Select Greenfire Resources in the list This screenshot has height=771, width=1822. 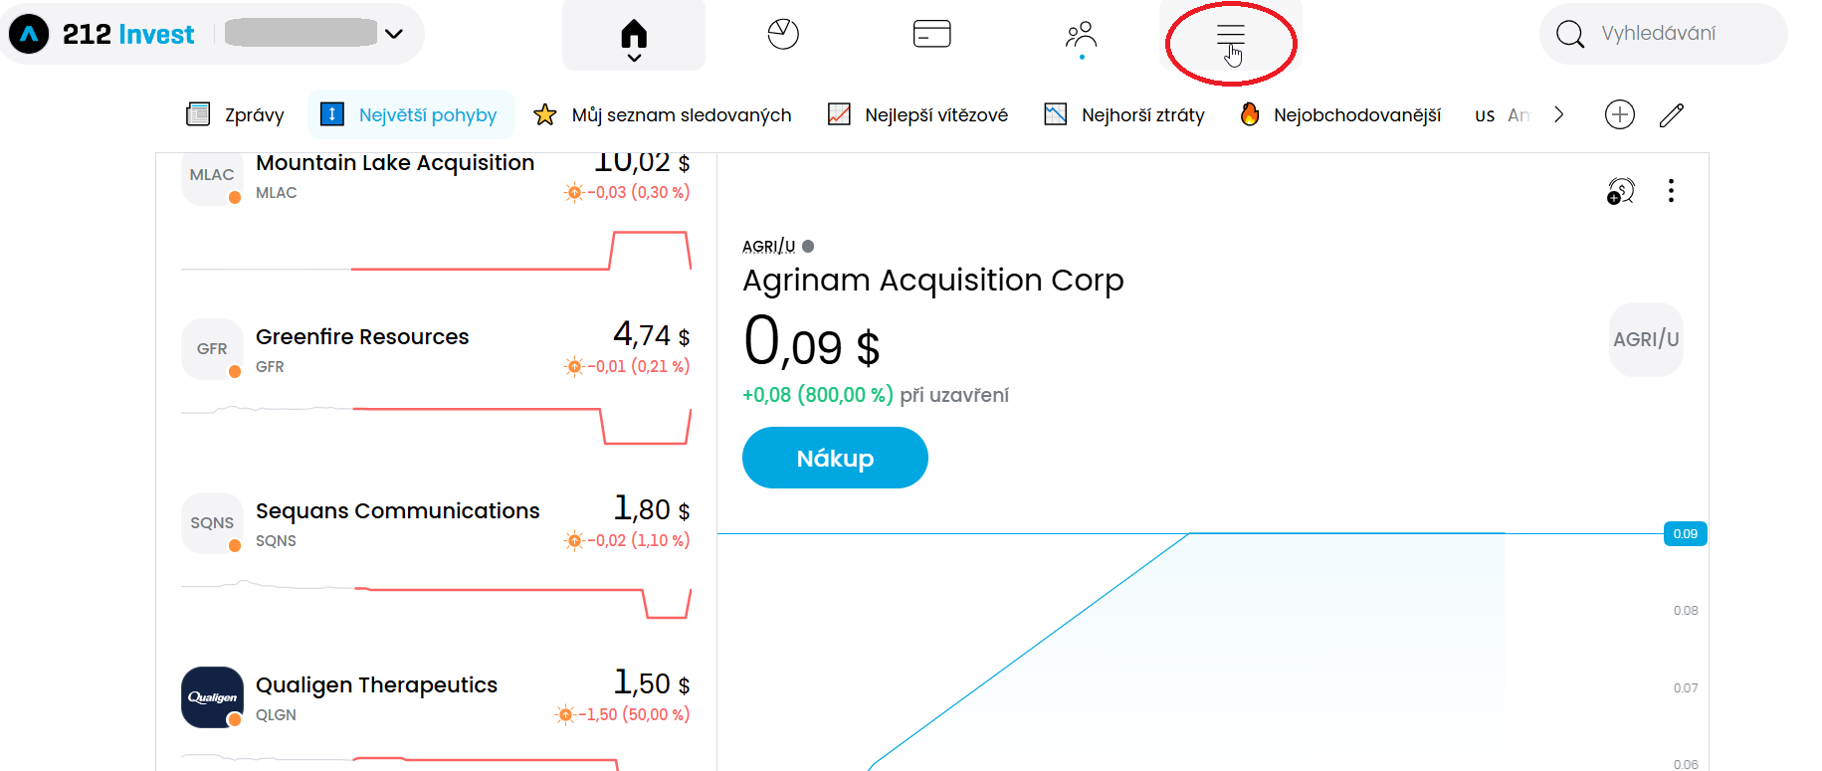click(x=362, y=337)
